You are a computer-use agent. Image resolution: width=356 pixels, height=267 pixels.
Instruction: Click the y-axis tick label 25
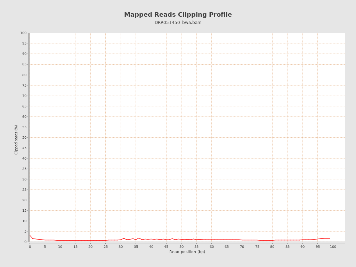[x=24, y=190]
